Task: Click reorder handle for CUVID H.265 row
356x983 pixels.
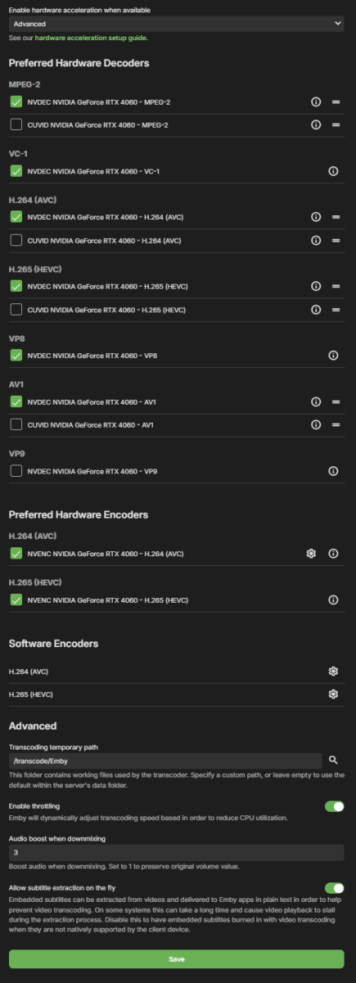Action: coord(336,310)
